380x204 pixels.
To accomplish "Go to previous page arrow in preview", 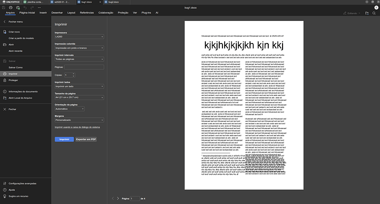I will [113, 198].
